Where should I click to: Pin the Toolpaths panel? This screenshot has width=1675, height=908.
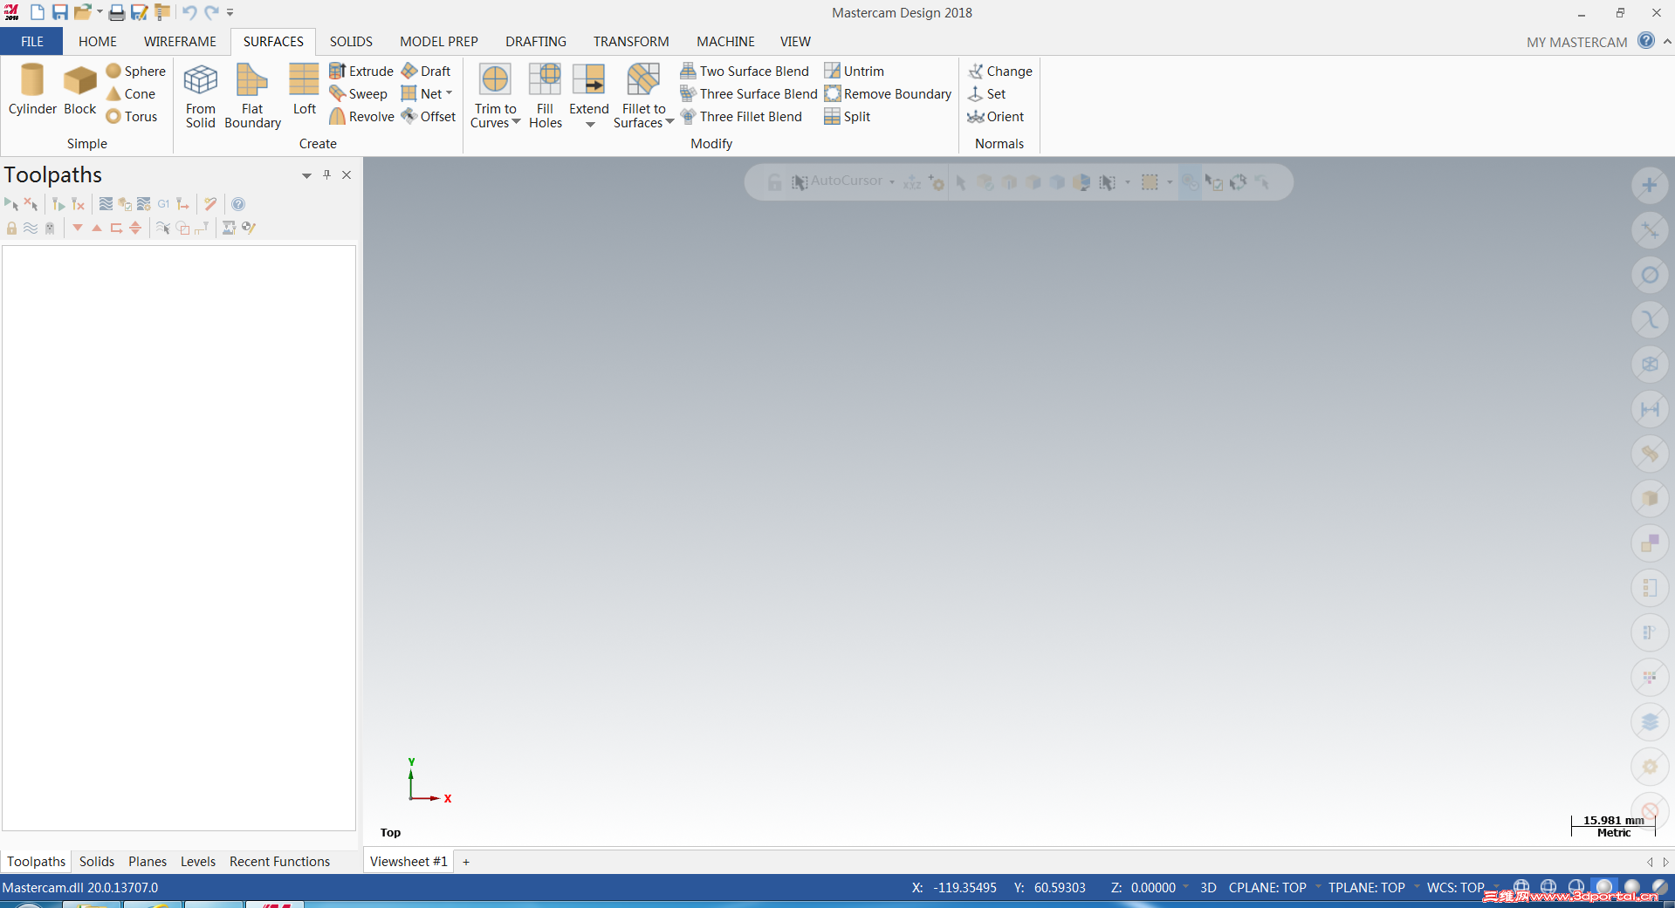click(327, 174)
